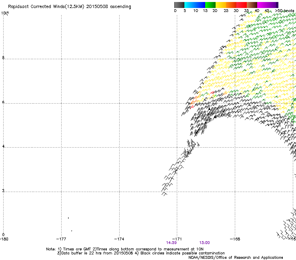296x260 pixels.
Task: Click the '-168' longitude axis label
Action: click(235, 239)
